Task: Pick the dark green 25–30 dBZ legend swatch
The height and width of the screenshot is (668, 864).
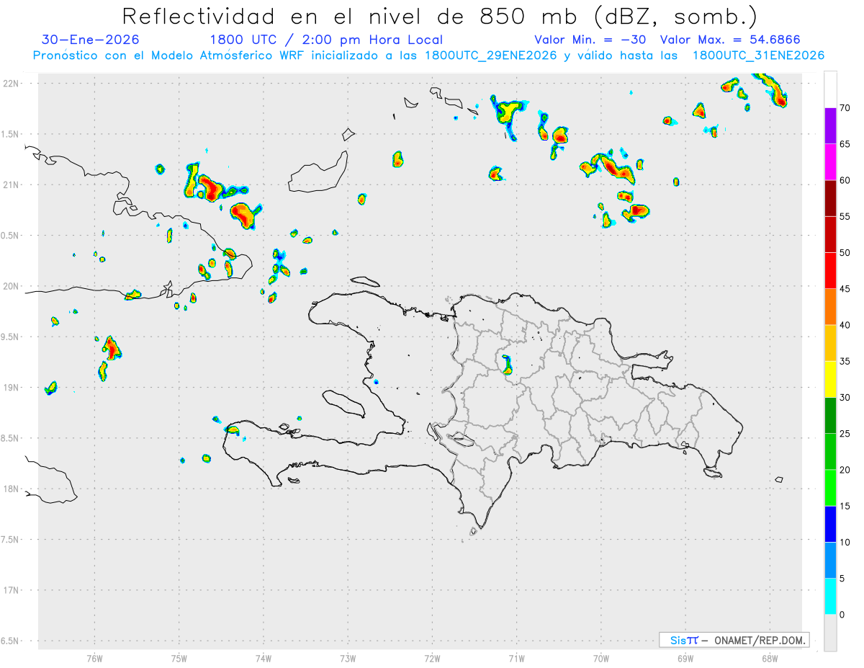Action: 830,415
